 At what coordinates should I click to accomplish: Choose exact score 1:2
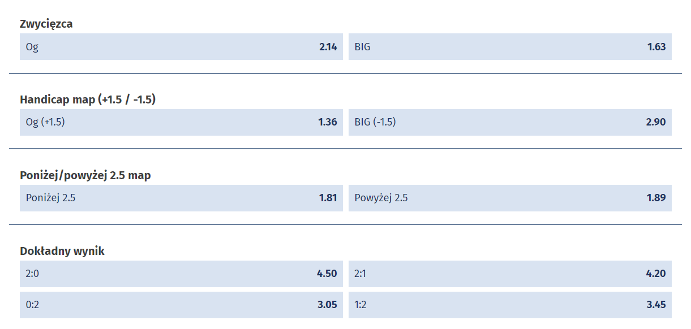[509, 305]
